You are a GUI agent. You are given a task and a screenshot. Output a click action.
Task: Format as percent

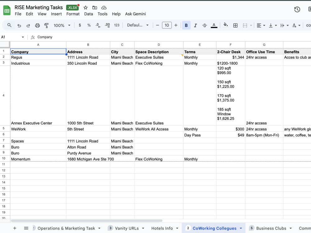[x=89, y=25]
